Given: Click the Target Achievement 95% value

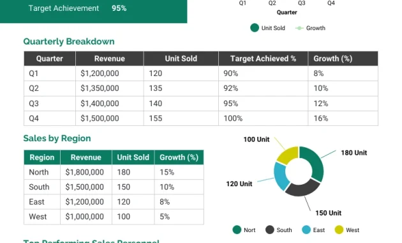Looking at the screenshot, I should (119, 8).
